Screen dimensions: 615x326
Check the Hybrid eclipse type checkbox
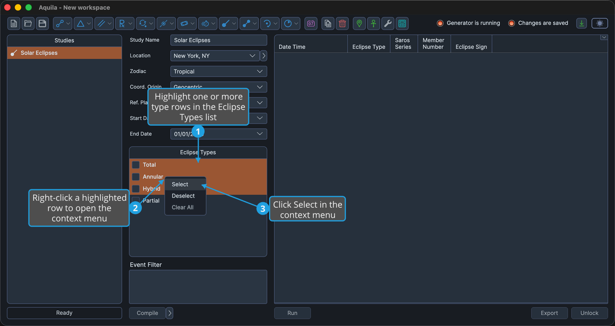point(136,189)
